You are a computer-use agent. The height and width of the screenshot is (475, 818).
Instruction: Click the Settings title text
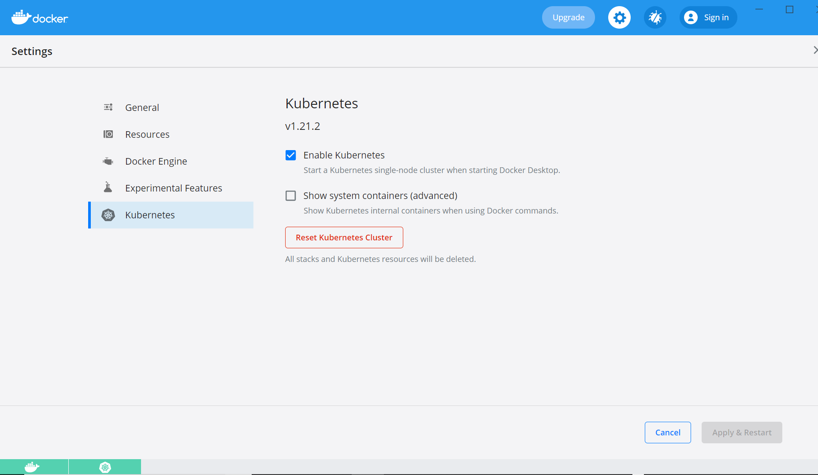[32, 52]
